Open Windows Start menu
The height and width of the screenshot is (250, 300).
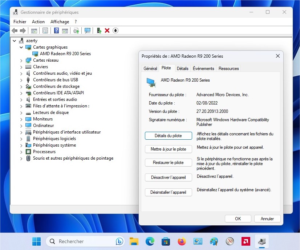pyautogui.click(x=36, y=241)
